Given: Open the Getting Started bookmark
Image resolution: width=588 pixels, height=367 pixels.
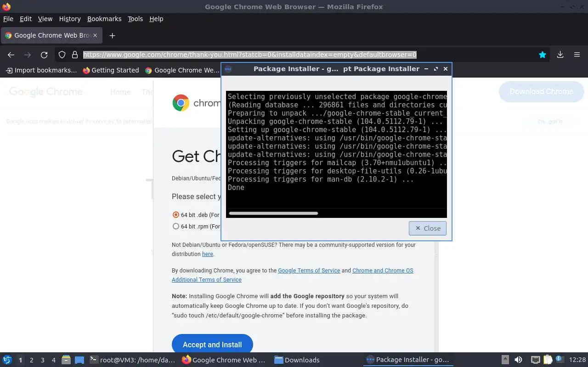Looking at the screenshot, I should click(x=111, y=70).
